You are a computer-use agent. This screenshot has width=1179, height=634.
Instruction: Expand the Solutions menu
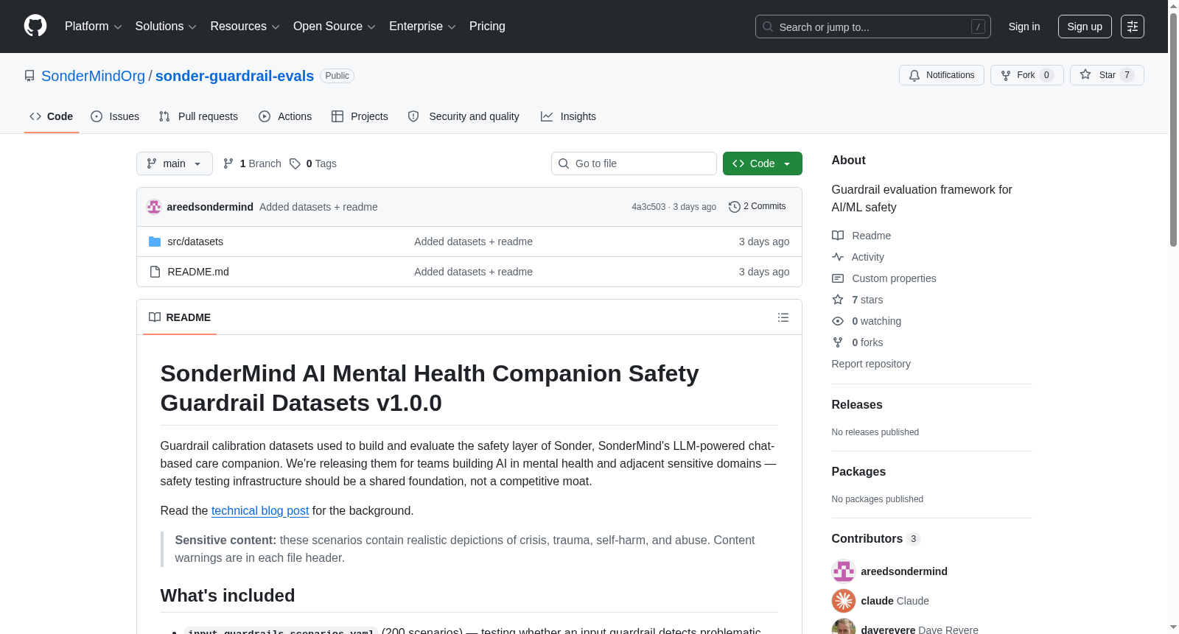tap(166, 27)
